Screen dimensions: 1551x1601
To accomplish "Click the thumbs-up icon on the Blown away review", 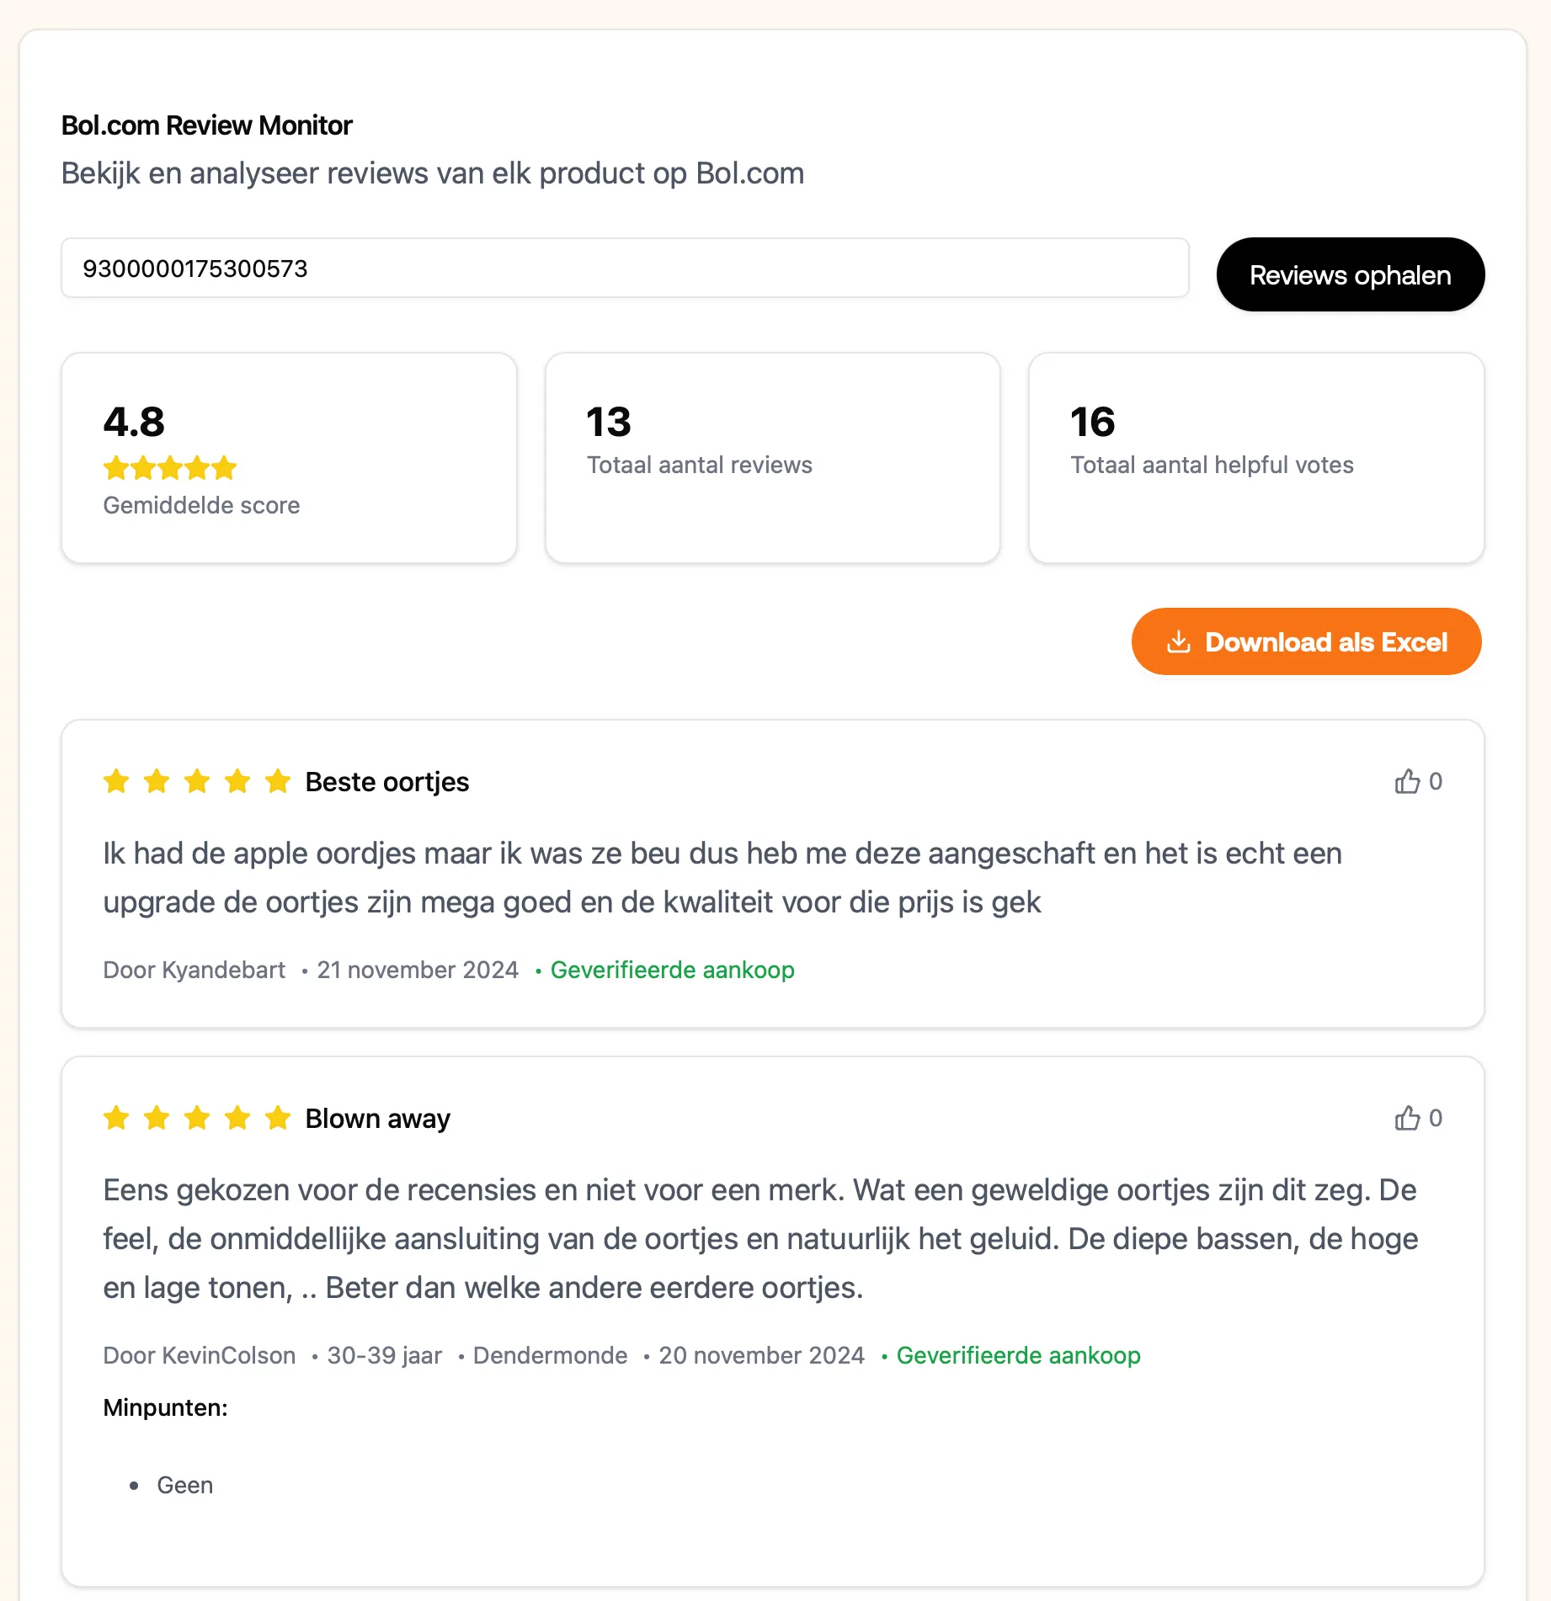I will click(1407, 1118).
